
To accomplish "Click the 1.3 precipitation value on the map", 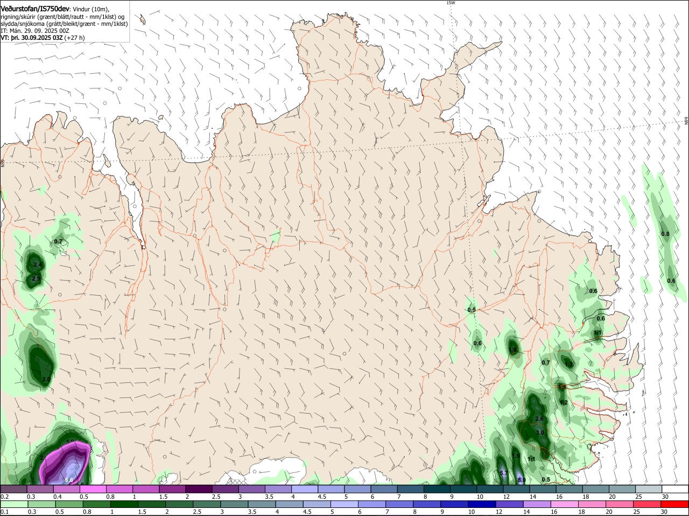I will (x=569, y=365).
